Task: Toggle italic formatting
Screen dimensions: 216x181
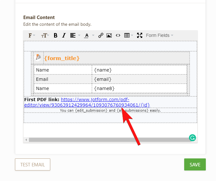Action: (64, 35)
